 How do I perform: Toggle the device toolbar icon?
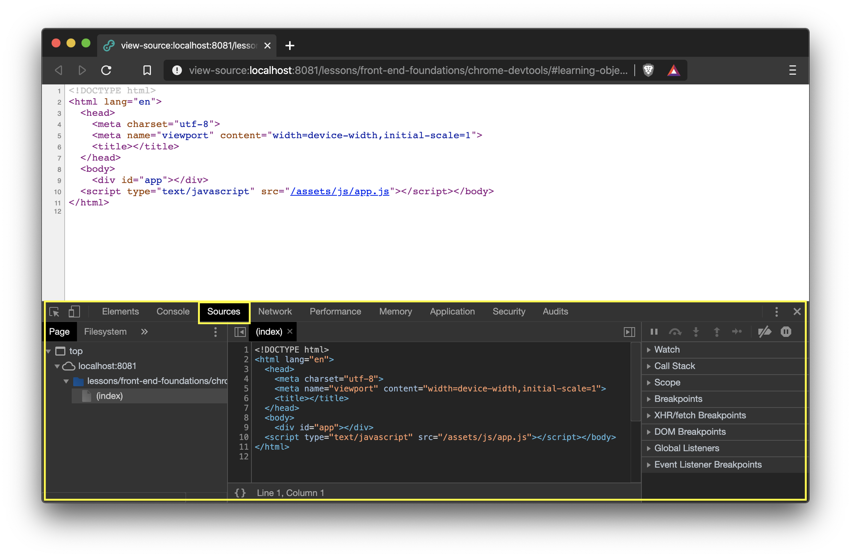[74, 311]
